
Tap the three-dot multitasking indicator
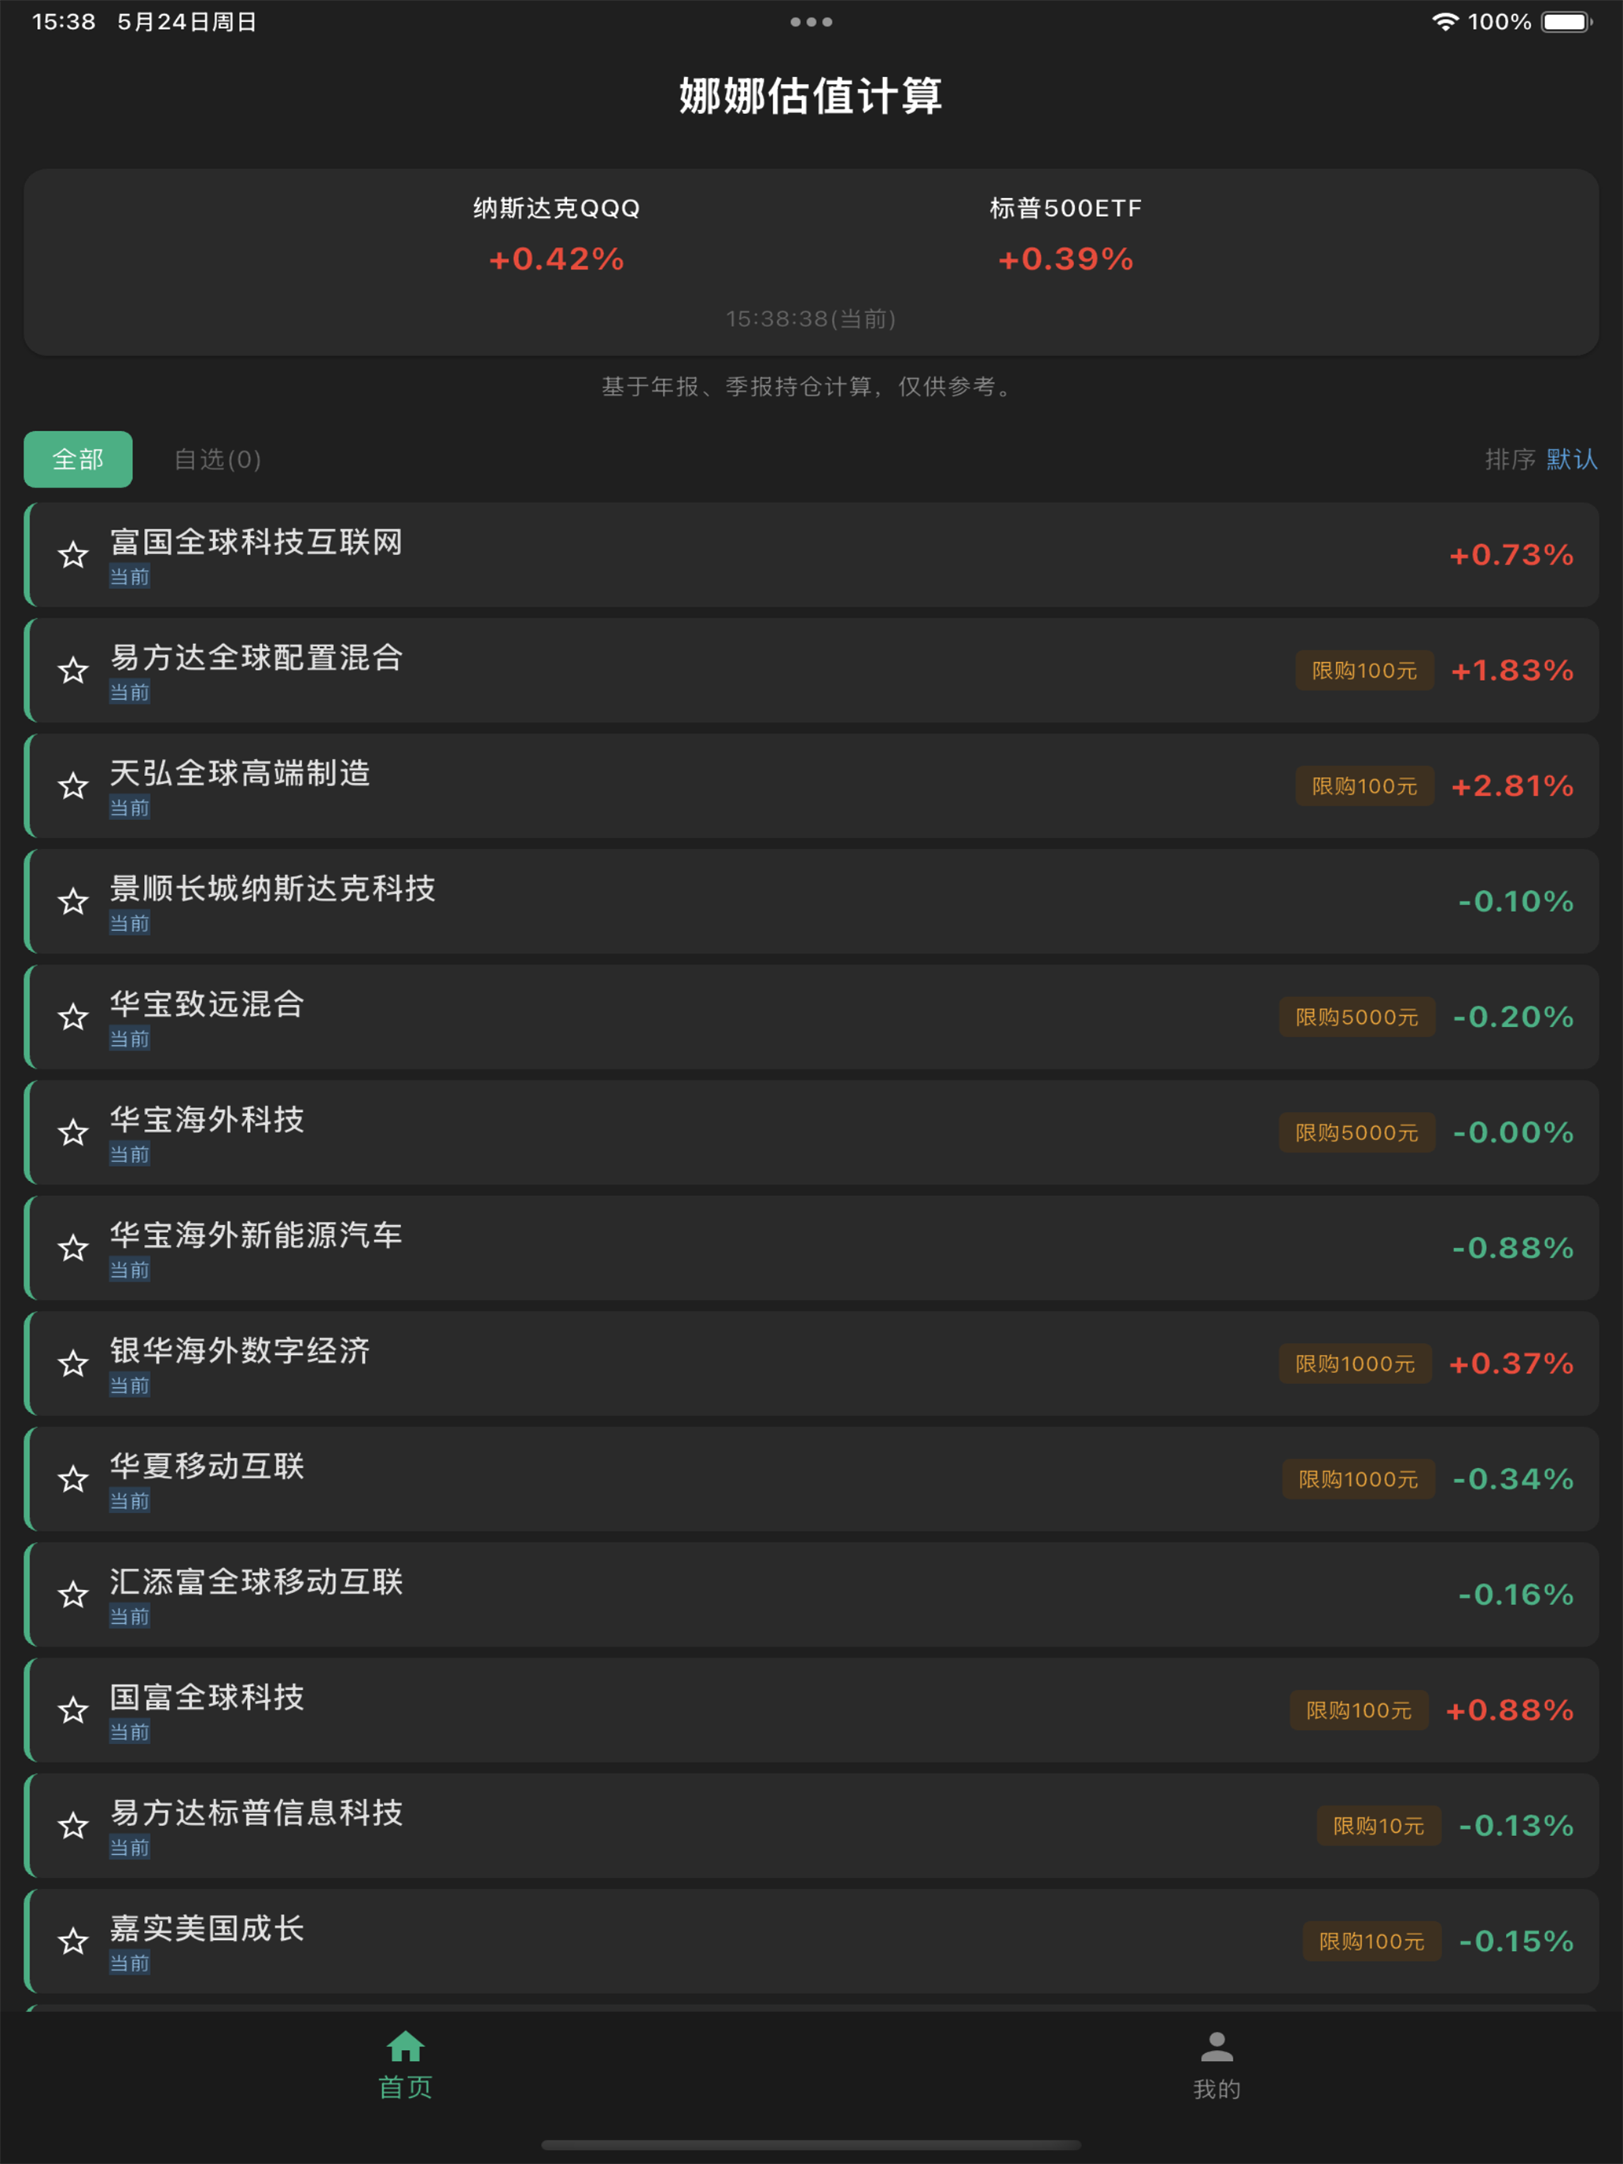811,21
